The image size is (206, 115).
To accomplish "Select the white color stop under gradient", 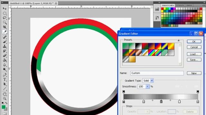I will 179,102.
